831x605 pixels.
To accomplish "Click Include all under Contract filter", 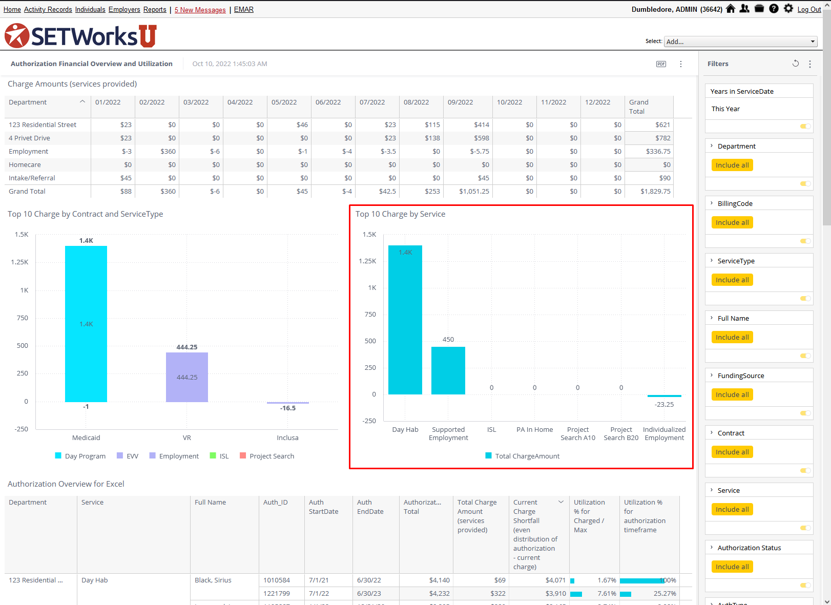I will tap(732, 452).
